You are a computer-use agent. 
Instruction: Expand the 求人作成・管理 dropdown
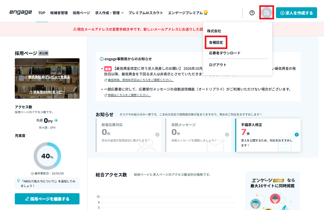[x=109, y=13]
